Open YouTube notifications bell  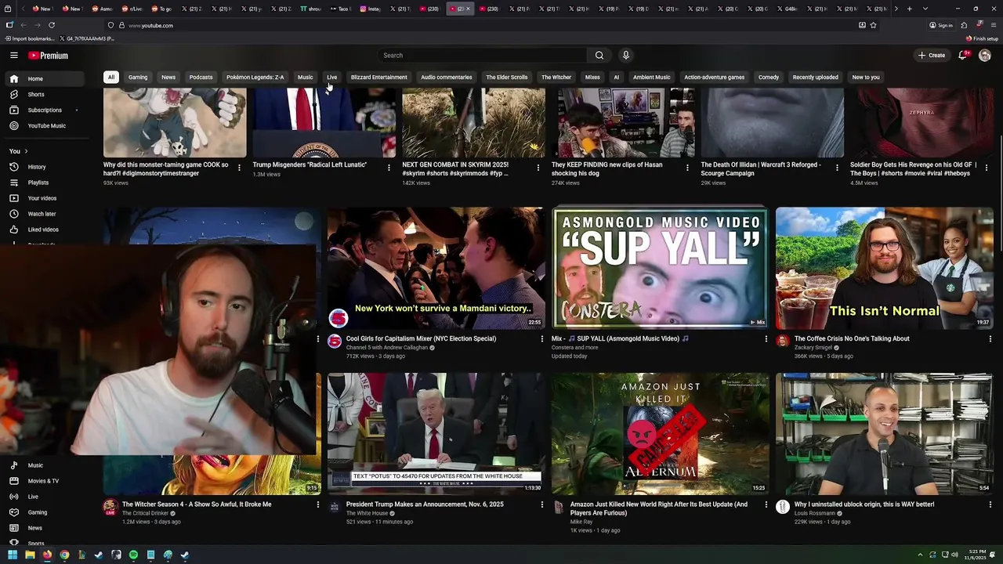(x=962, y=56)
